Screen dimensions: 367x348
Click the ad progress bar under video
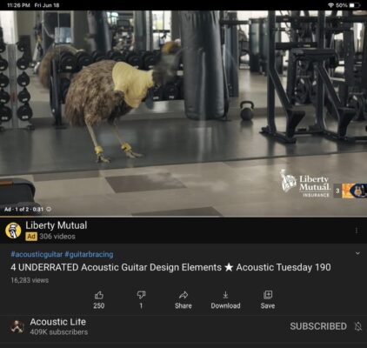[183, 217]
